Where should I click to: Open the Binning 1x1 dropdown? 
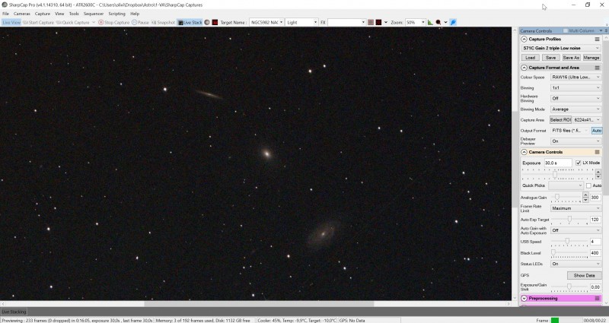click(x=576, y=88)
